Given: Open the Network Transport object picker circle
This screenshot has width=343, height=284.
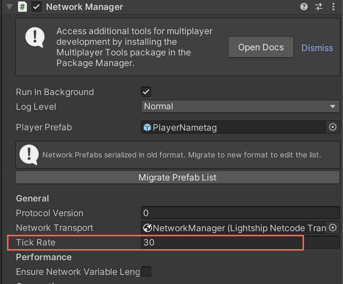Looking at the screenshot, I should coord(333,228).
